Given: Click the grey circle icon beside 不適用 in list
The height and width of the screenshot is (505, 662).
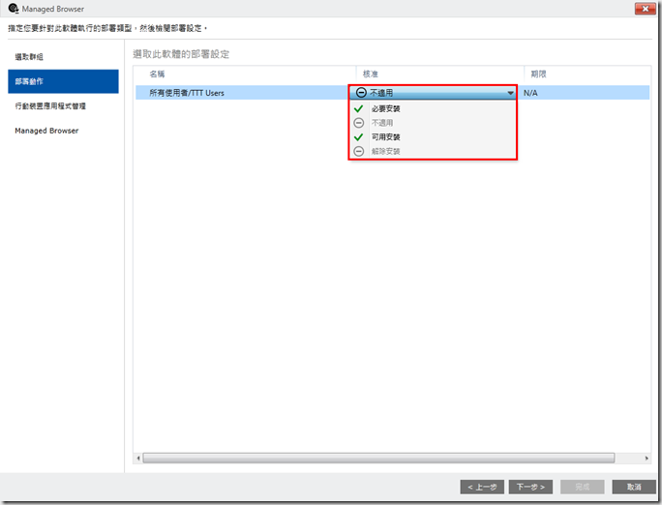Looking at the screenshot, I should [x=359, y=123].
